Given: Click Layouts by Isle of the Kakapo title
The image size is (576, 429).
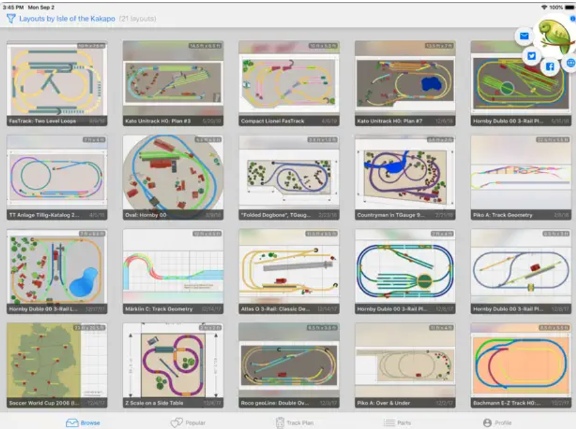Looking at the screenshot, I should 67,19.
